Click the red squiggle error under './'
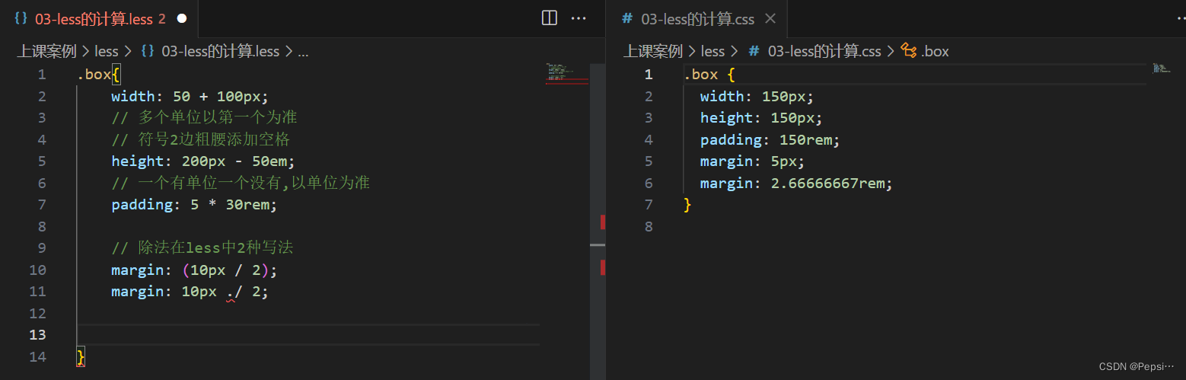1186x380 pixels. pyautogui.click(x=231, y=299)
